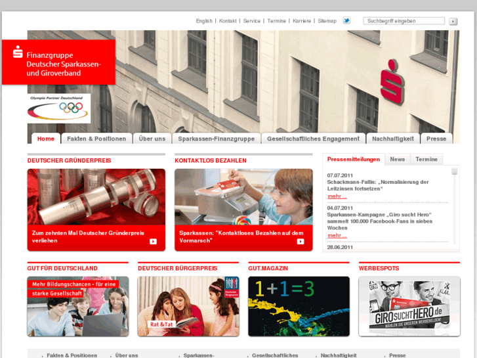The width and height of the screenshot is (477, 358).
Task: Open Sparkassen-Finanzgruppe navigation tab
Action: pos(217,139)
